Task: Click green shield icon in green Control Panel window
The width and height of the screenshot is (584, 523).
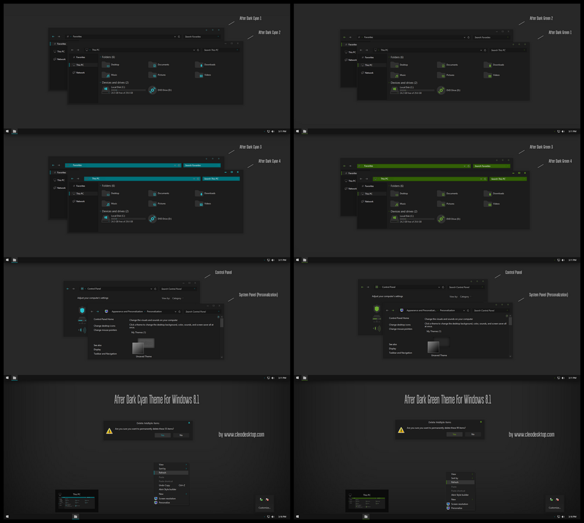Action: tap(377, 309)
